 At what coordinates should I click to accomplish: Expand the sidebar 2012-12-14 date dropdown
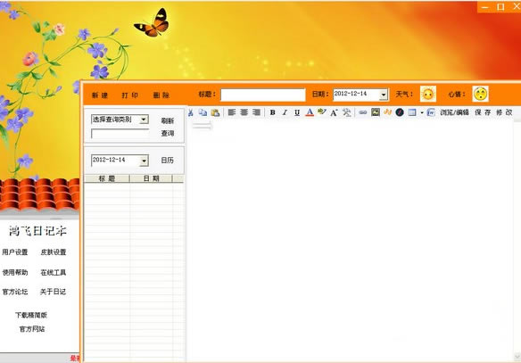point(144,161)
